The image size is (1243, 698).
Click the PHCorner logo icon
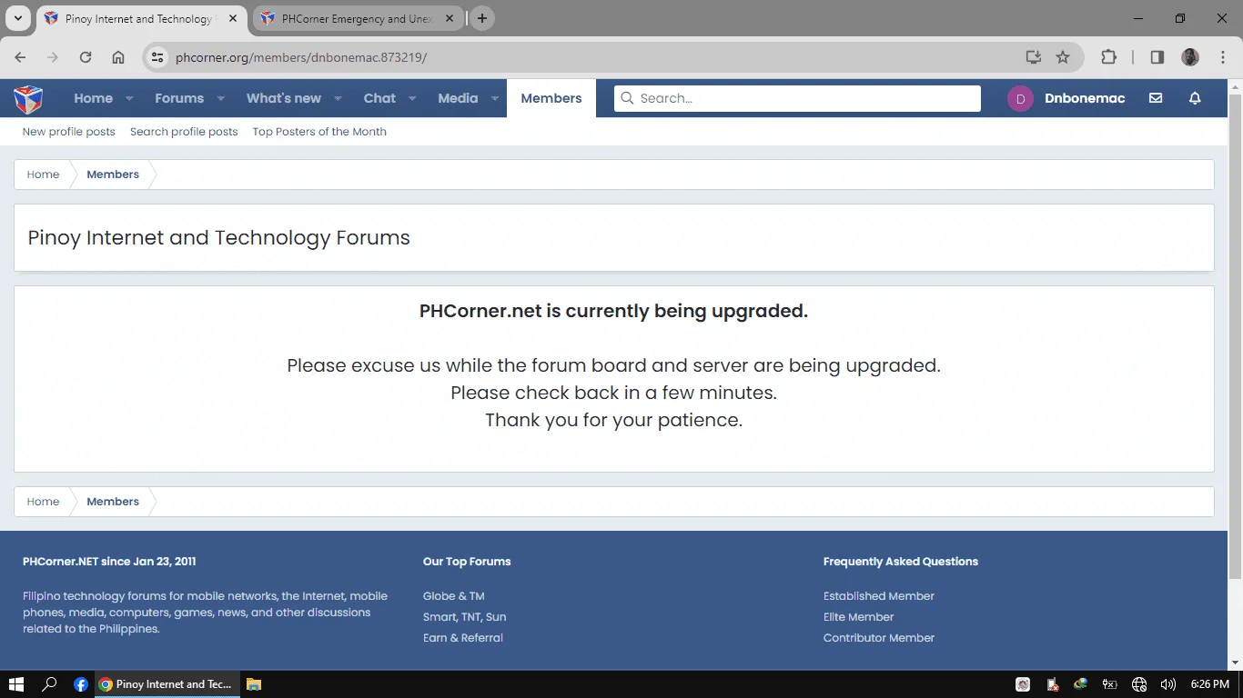(28, 98)
